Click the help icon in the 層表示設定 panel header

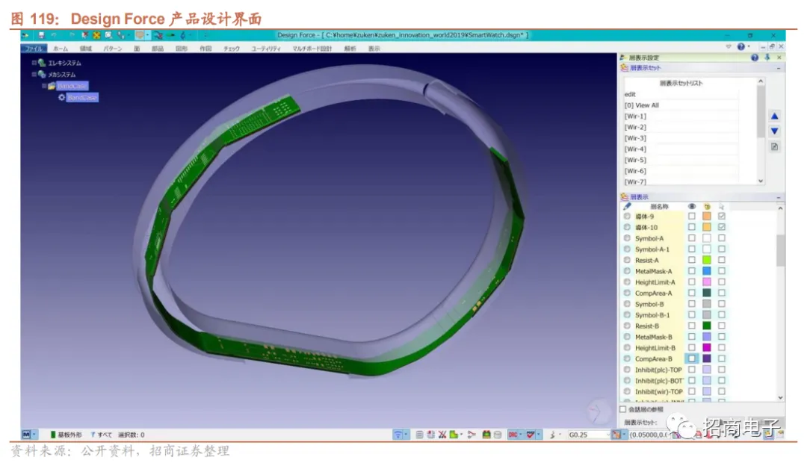point(755,58)
